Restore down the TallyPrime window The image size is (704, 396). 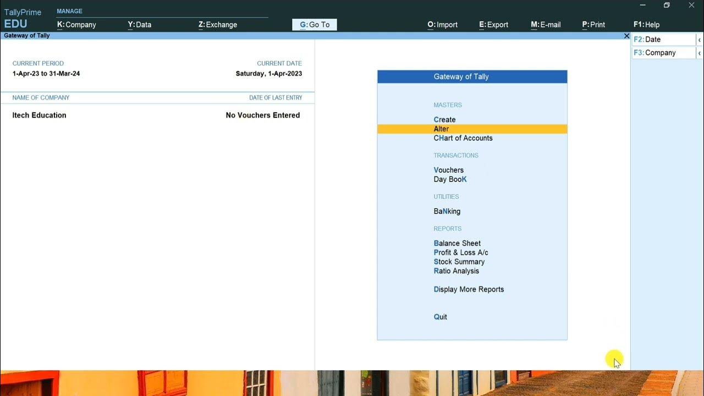pyautogui.click(x=667, y=5)
